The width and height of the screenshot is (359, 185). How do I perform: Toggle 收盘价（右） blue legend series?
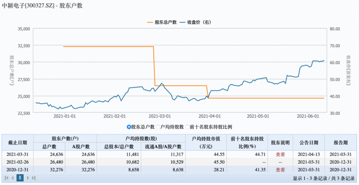tap(195, 22)
